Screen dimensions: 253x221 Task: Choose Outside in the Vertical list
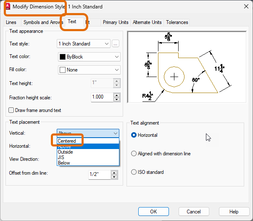pyautogui.click(x=88, y=152)
